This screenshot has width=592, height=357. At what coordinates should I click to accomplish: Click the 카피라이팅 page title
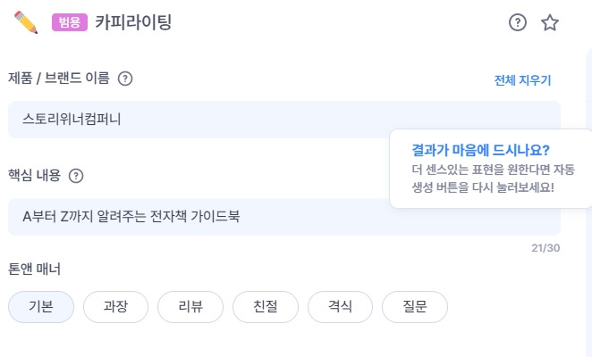click(x=133, y=22)
